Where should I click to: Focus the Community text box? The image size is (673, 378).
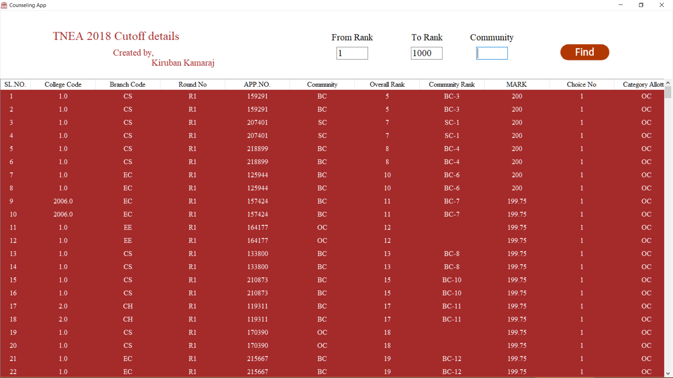pyautogui.click(x=491, y=53)
